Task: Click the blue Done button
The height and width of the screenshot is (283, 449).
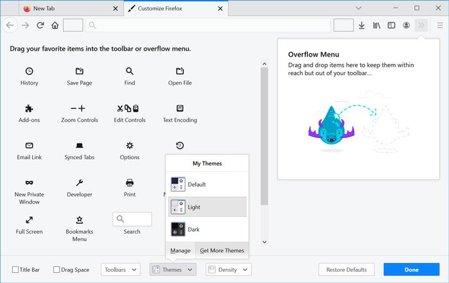Action: tap(412, 270)
